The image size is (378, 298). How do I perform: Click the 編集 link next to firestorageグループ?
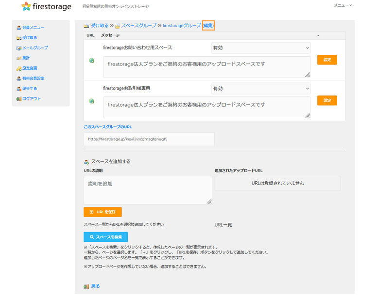tap(208, 26)
